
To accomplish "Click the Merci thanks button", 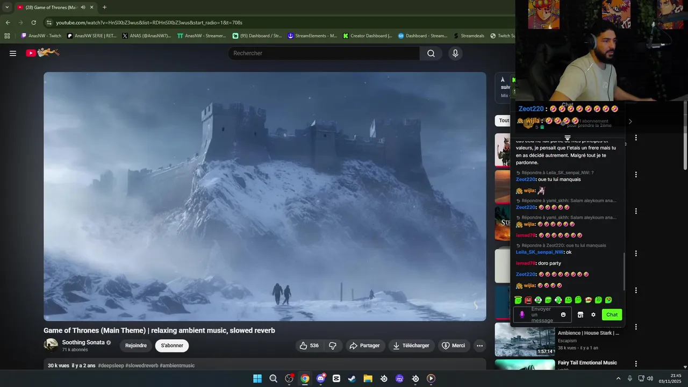I will 453,346.
